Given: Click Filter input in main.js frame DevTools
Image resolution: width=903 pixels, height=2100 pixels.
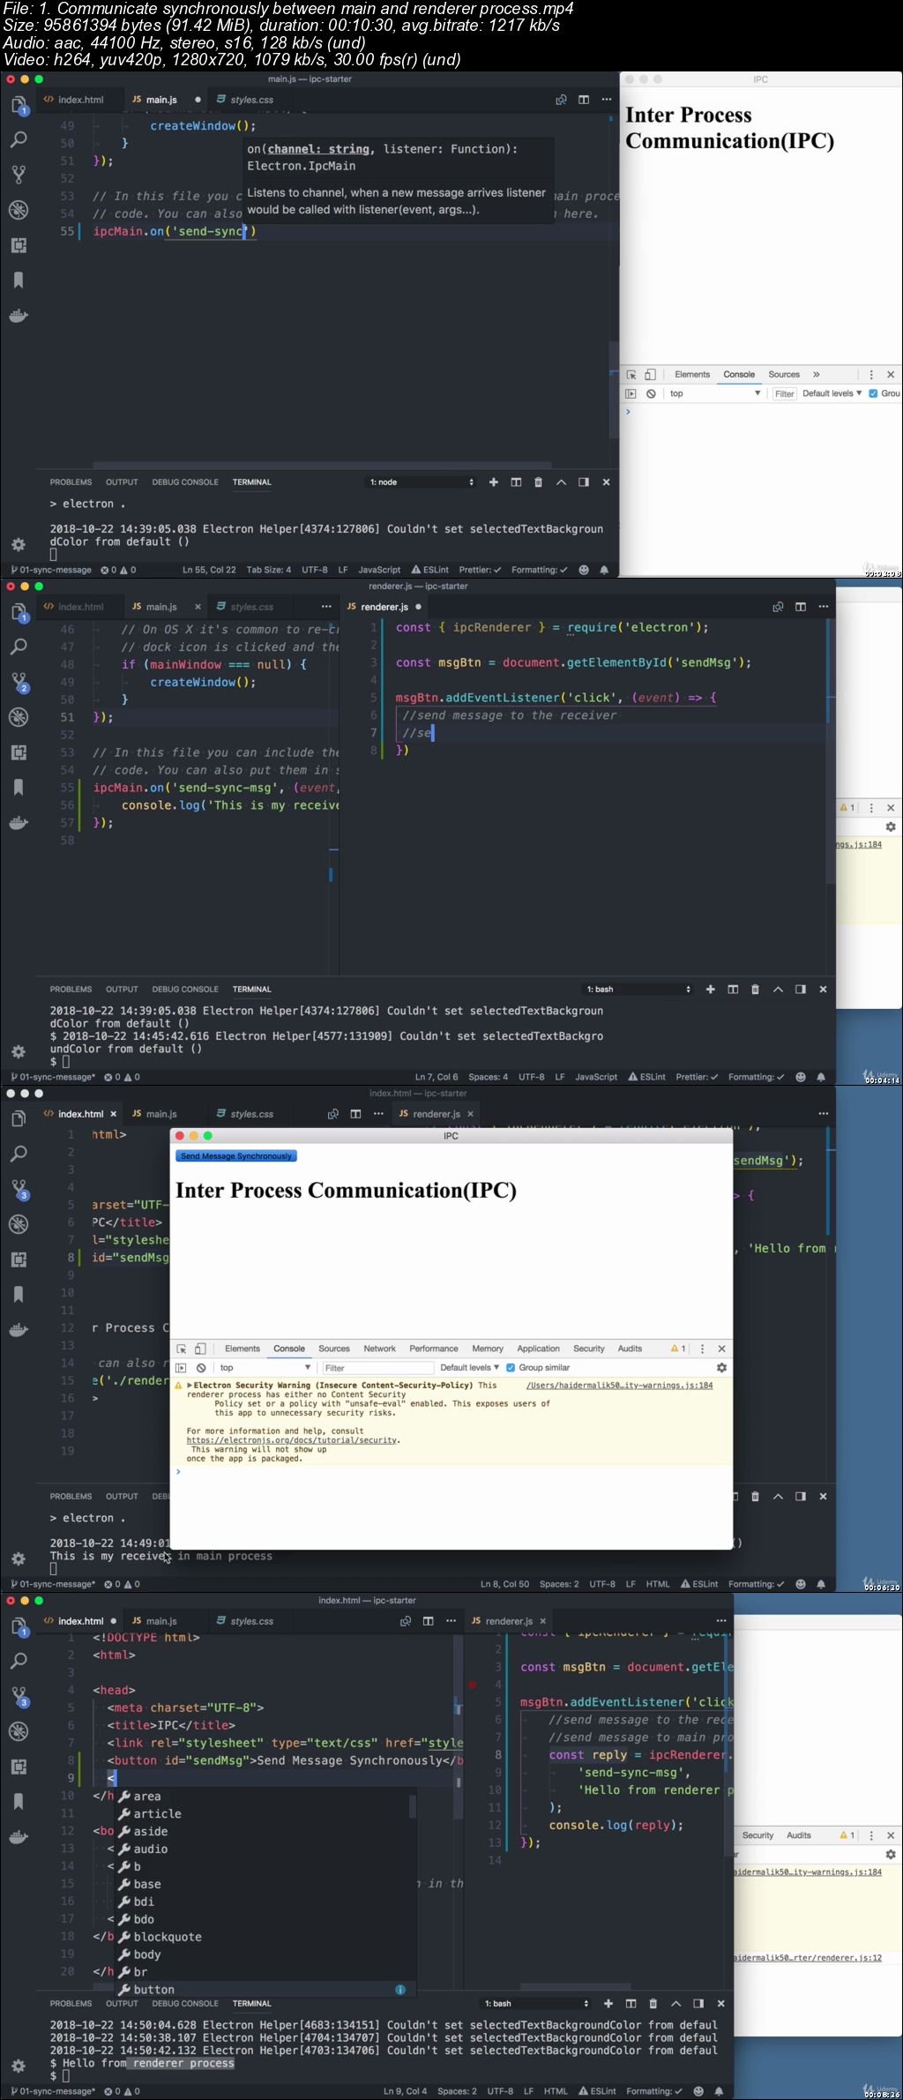Looking at the screenshot, I should tap(784, 393).
